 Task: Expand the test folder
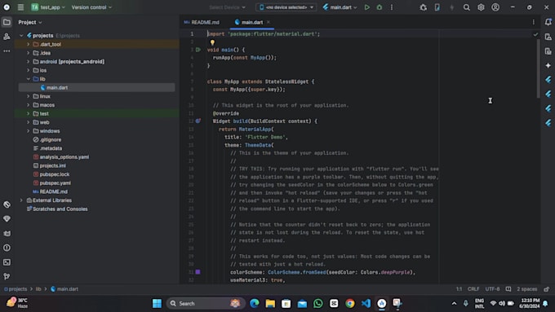pyautogui.click(x=29, y=113)
